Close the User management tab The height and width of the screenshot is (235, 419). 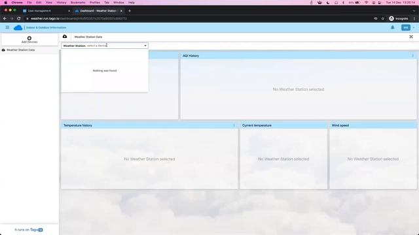pos(69,11)
